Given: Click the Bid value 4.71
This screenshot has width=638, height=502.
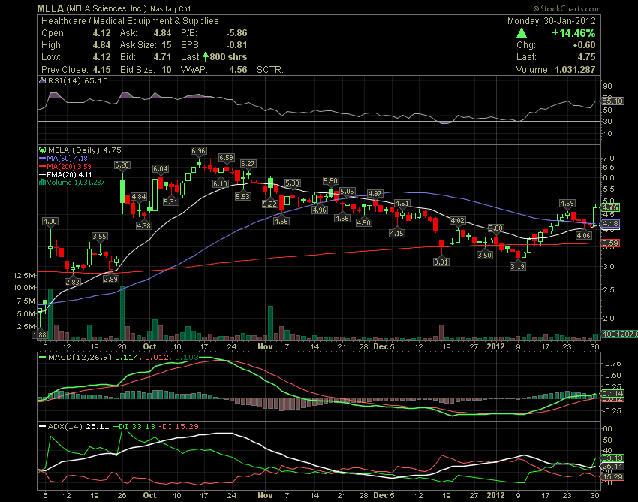Looking at the screenshot, I should point(162,56).
